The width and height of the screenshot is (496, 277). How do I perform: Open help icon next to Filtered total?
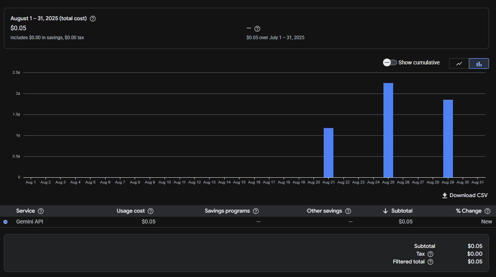(430, 262)
